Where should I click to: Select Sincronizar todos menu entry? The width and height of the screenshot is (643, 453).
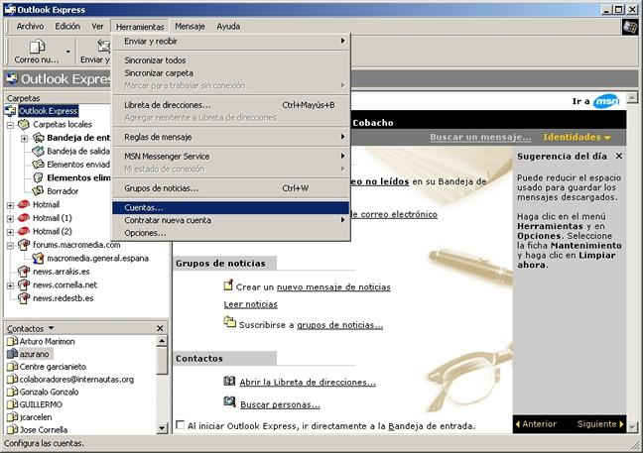(231, 60)
